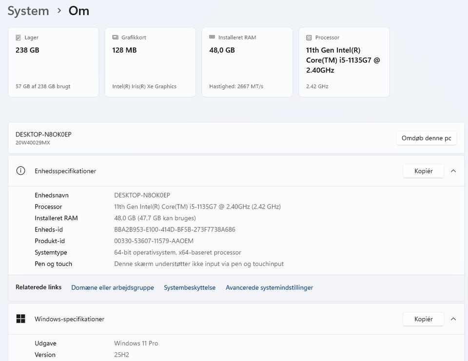Select Enhedsnavn value DESKTOP-N8OK0EP in specifications

tap(142, 195)
